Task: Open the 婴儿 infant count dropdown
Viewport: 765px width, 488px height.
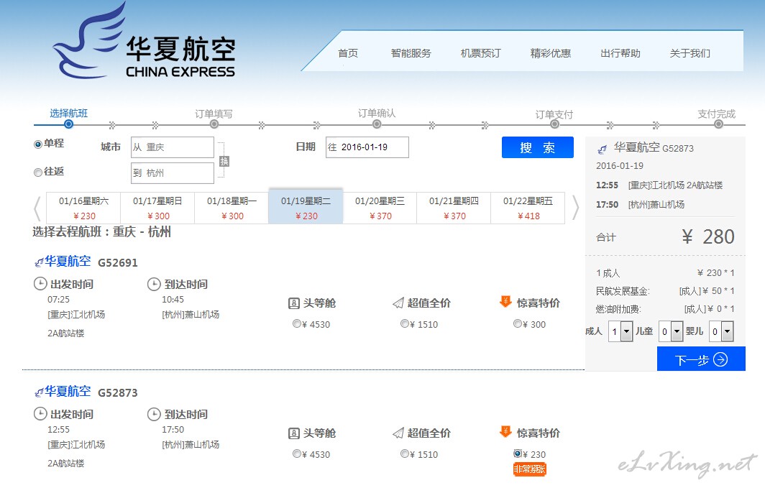Action: coord(721,331)
